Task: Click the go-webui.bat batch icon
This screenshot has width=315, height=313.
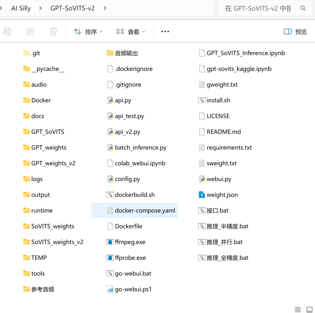Action: click(110, 273)
